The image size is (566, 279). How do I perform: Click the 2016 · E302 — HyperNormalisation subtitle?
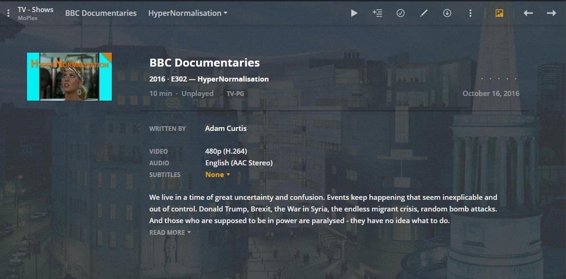point(209,79)
